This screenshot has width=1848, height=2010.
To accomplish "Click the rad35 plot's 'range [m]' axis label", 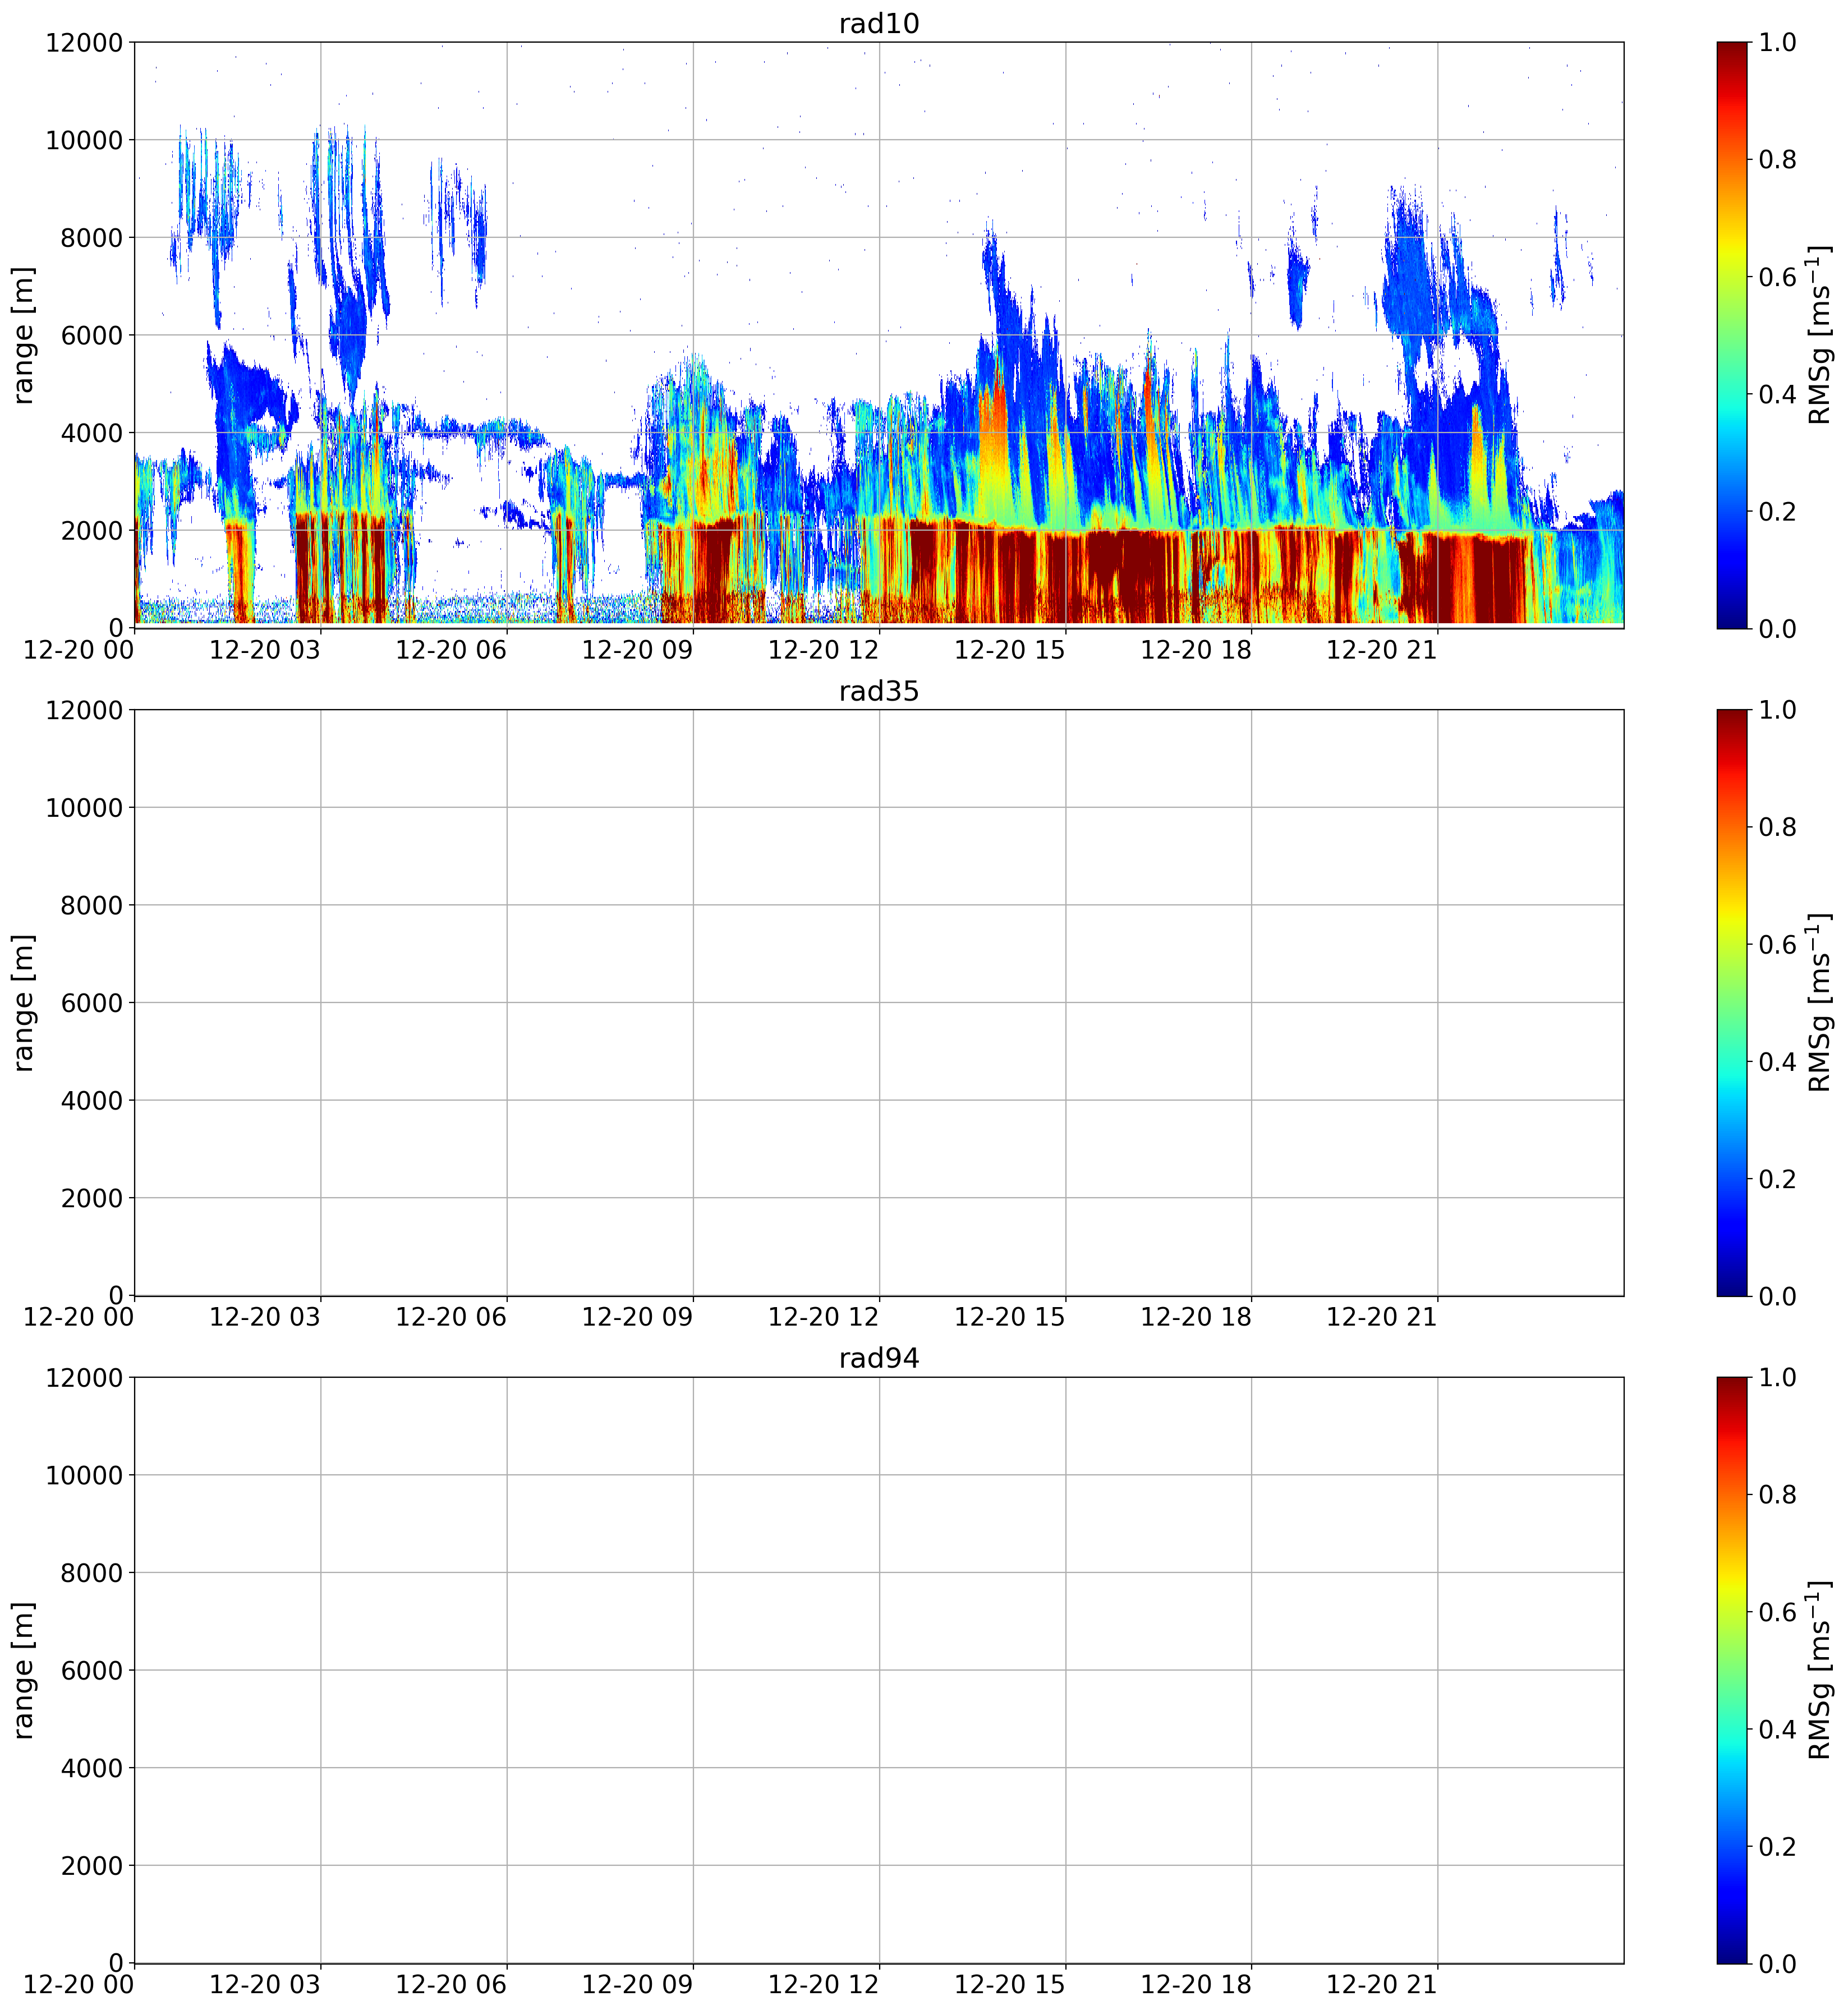I will coord(24,1002).
